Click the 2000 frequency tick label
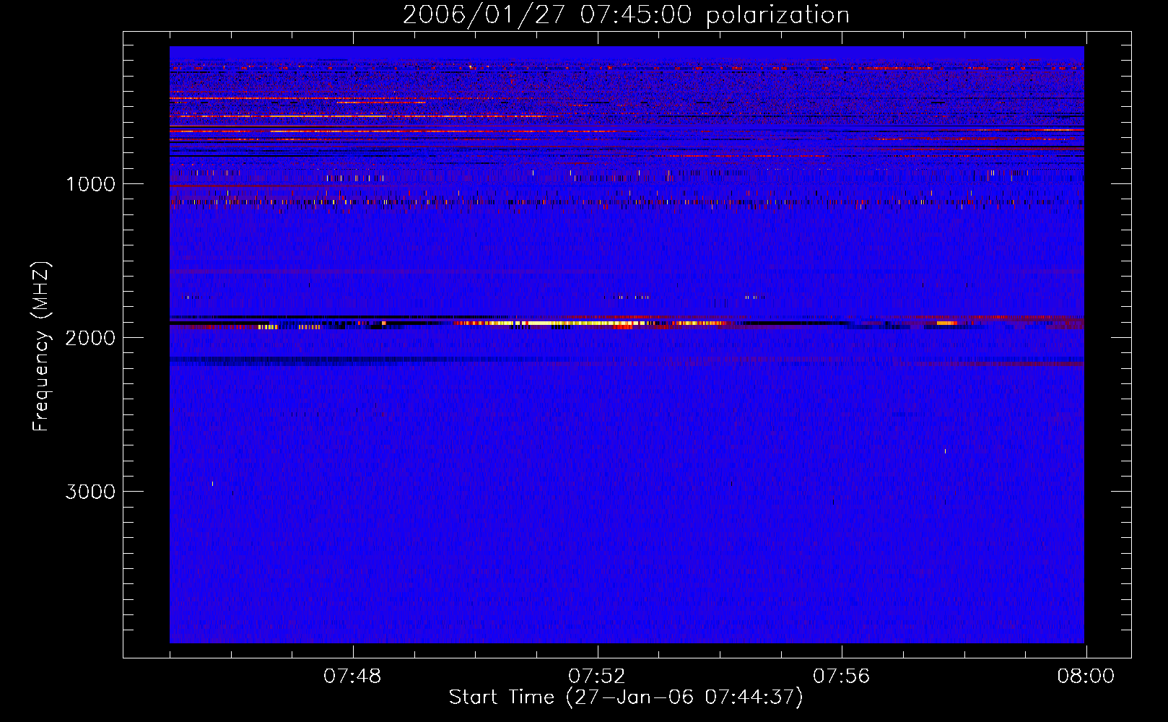 tap(90, 338)
